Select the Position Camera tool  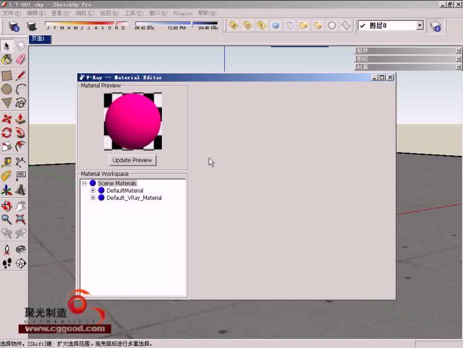pos(7,250)
